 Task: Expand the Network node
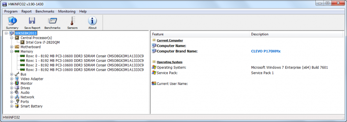coord(12,97)
